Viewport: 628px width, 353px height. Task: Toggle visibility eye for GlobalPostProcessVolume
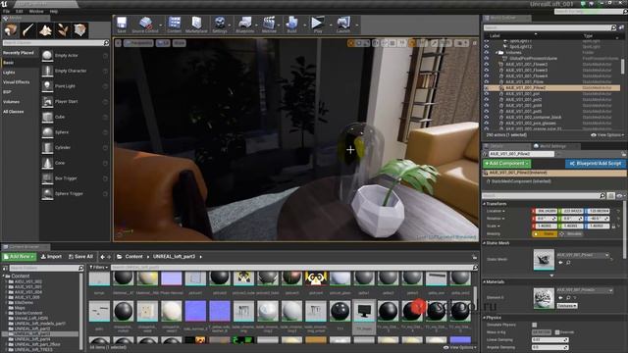487,59
